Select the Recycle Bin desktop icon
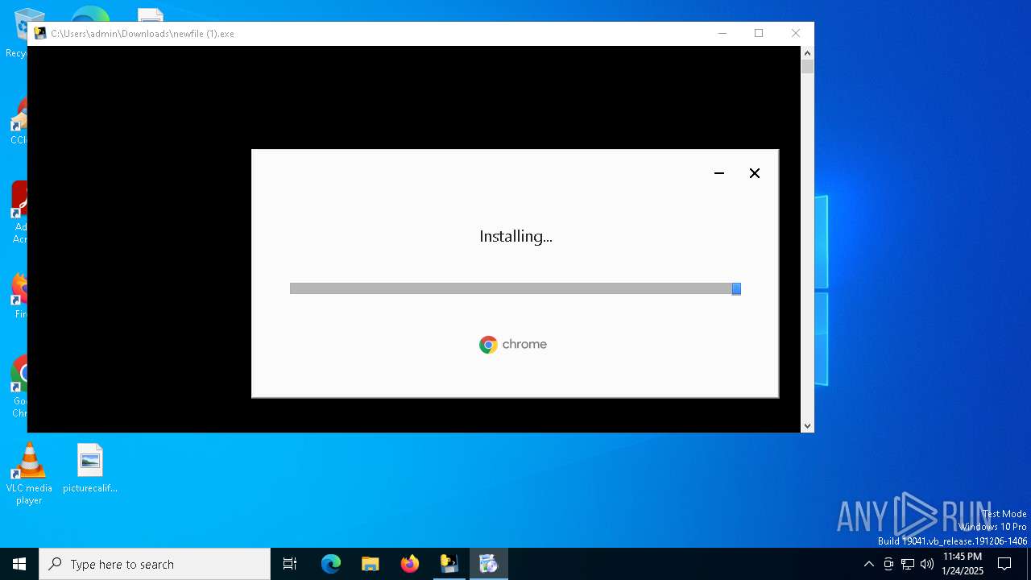Screen dimensions: 1031x580 coord(16,34)
